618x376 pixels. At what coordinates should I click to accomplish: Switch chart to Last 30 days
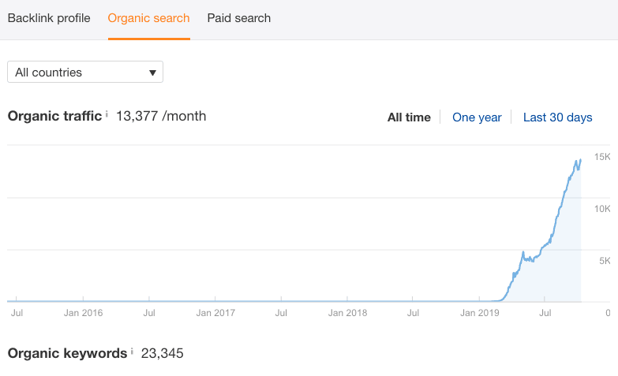[x=557, y=117]
